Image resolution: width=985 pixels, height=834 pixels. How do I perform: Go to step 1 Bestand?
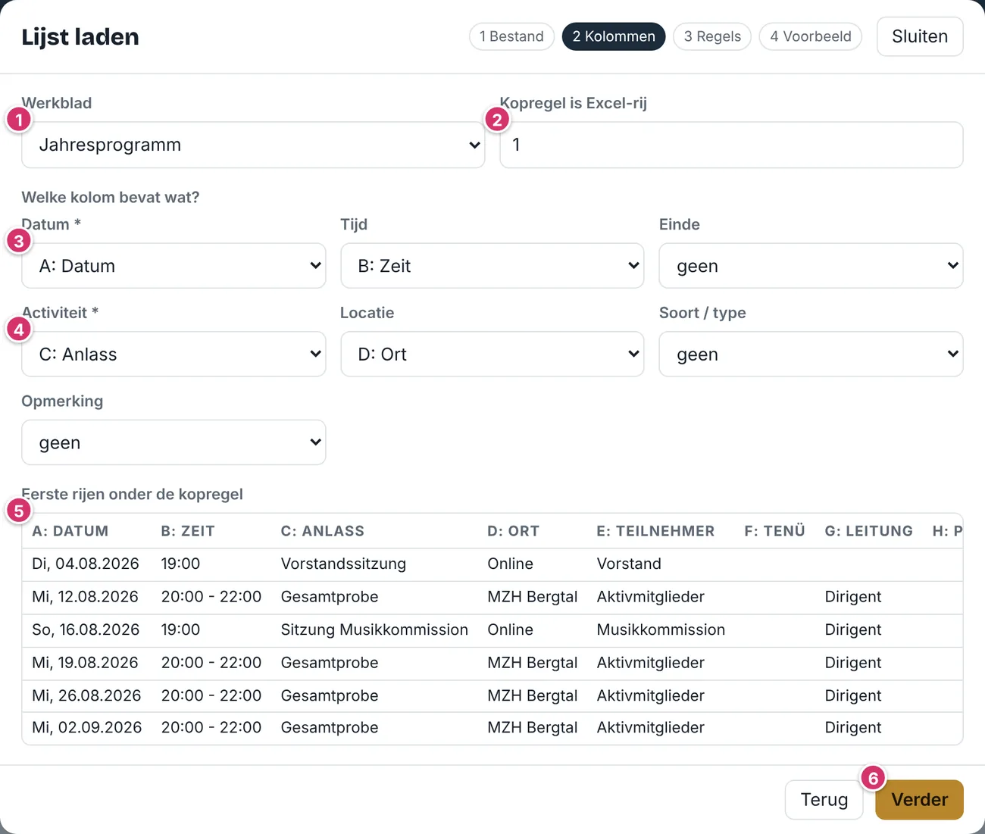(x=512, y=36)
